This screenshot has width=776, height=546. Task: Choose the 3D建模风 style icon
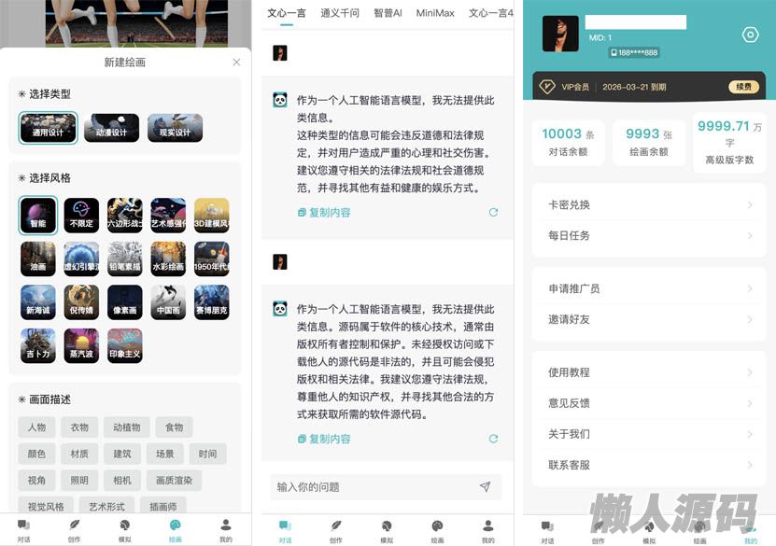(x=212, y=216)
